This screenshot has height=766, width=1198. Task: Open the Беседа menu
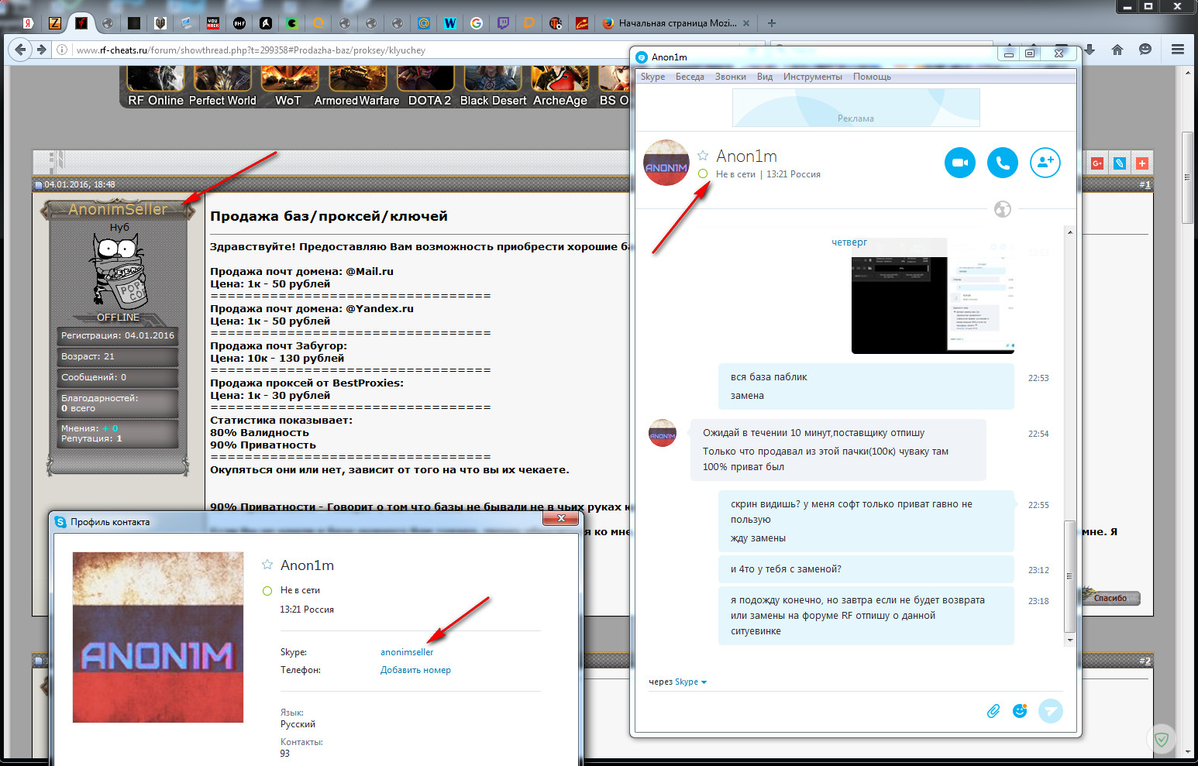[x=690, y=77]
